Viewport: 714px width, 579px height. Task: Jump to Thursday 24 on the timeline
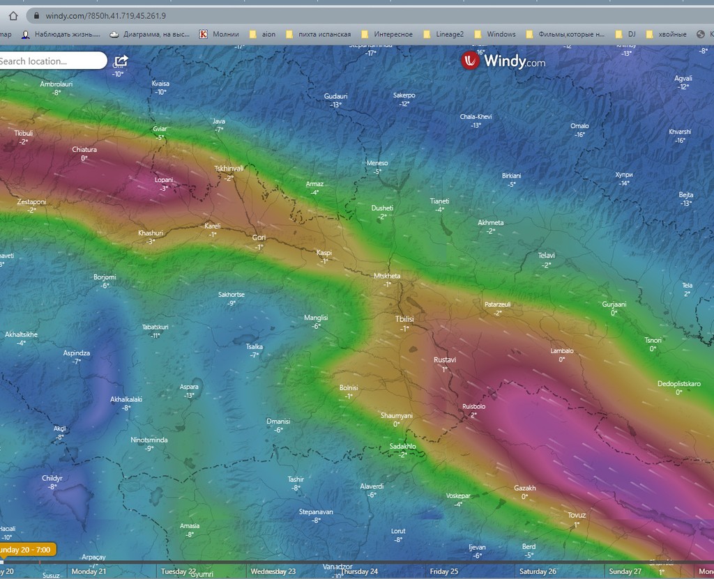(359, 571)
